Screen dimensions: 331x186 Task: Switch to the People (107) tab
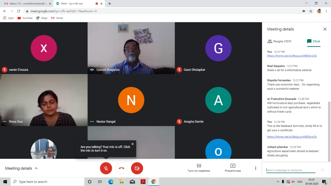tap(279, 41)
